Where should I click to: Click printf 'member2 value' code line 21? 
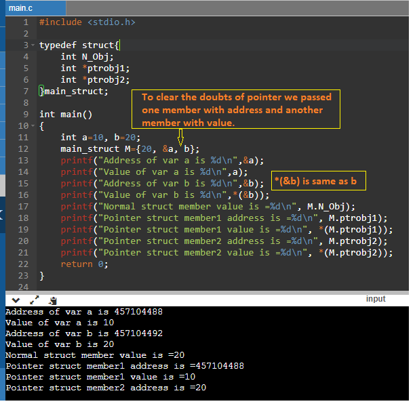(x=226, y=253)
